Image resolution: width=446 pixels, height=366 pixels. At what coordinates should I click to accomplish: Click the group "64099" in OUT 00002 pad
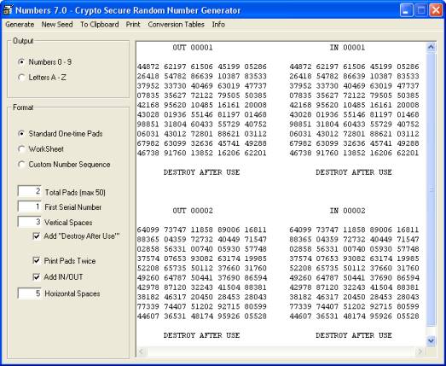pos(148,229)
